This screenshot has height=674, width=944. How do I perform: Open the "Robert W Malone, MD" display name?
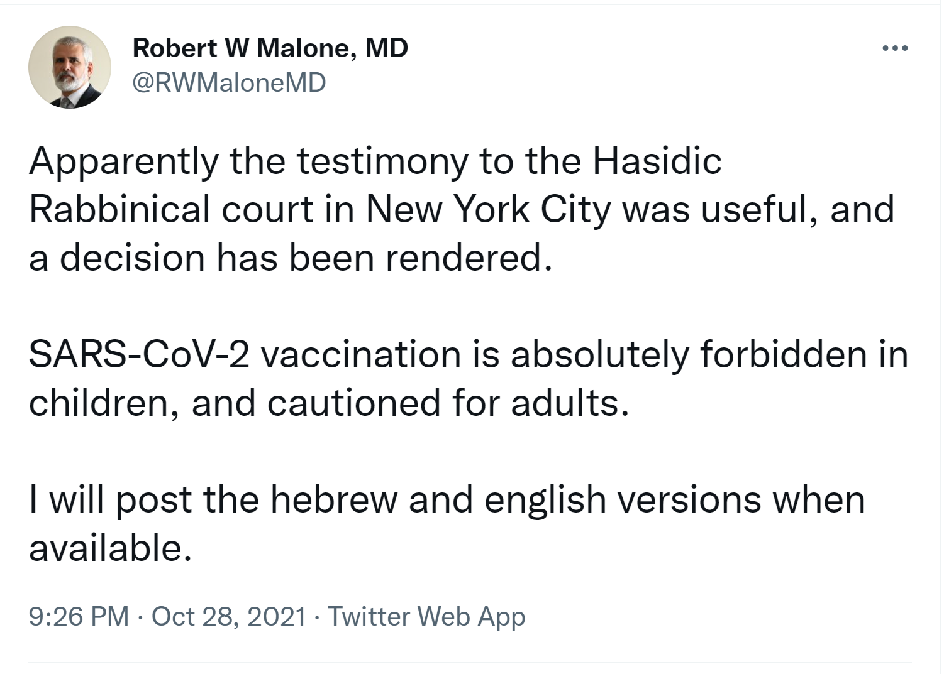coord(270,48)
